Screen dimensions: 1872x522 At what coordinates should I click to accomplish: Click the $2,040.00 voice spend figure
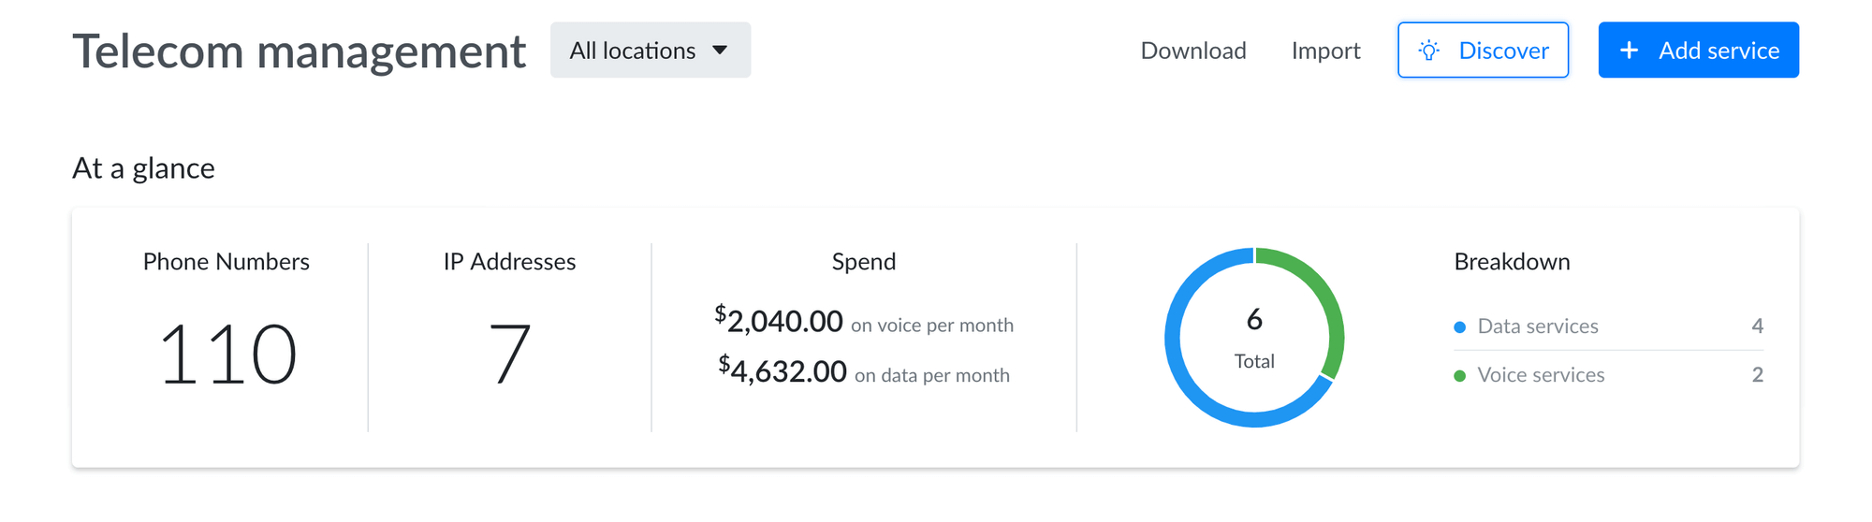[780, 322]
